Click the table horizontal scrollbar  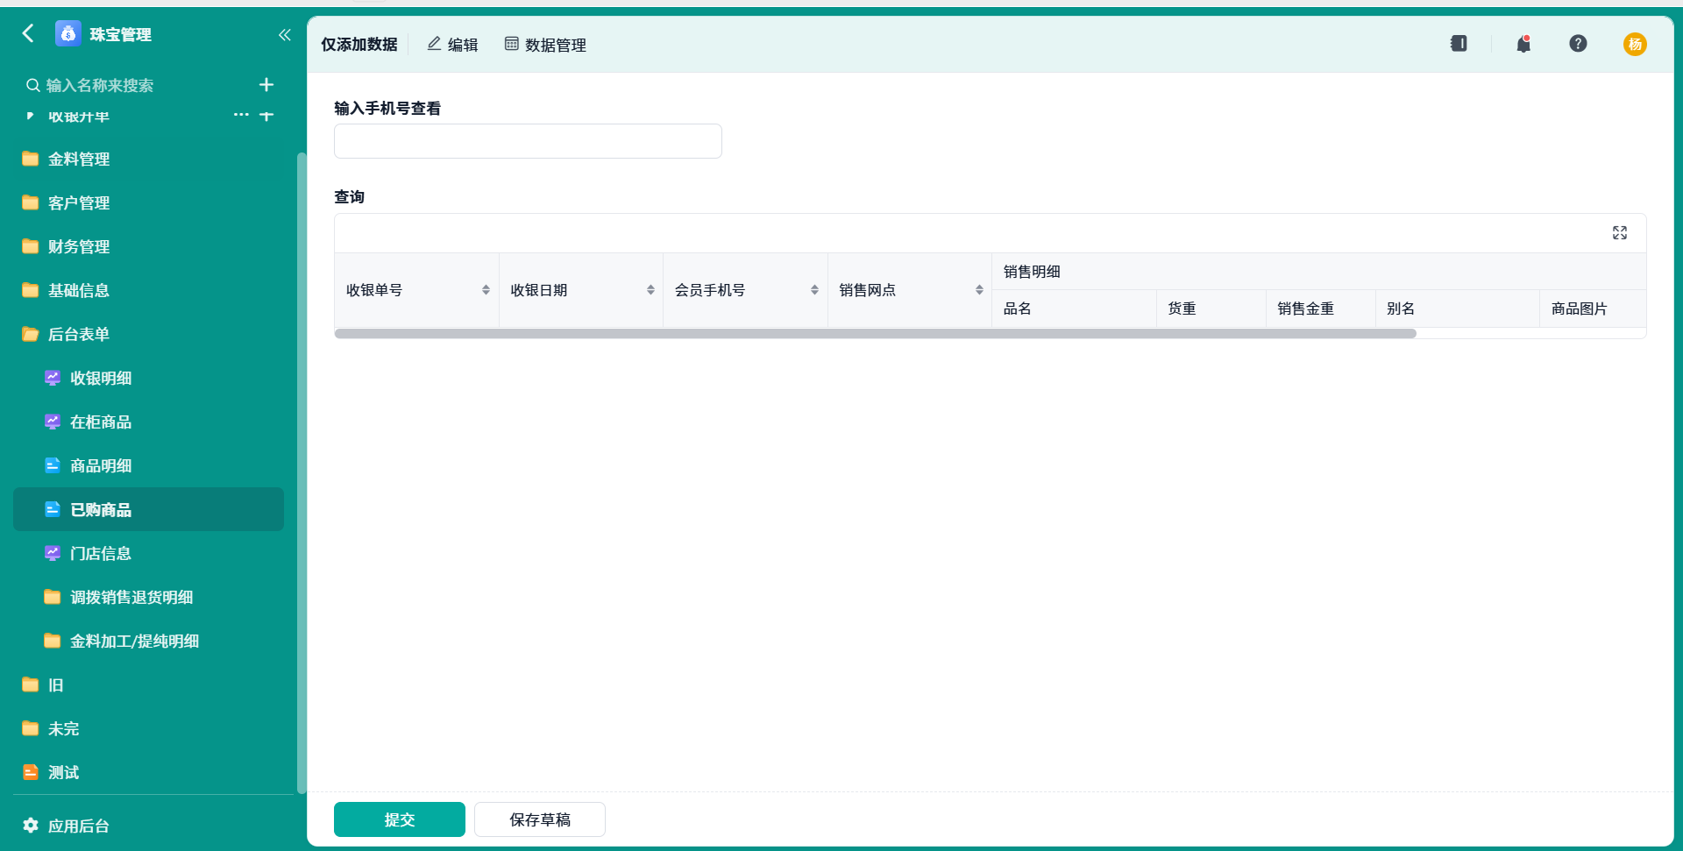(x=875, y=334)
